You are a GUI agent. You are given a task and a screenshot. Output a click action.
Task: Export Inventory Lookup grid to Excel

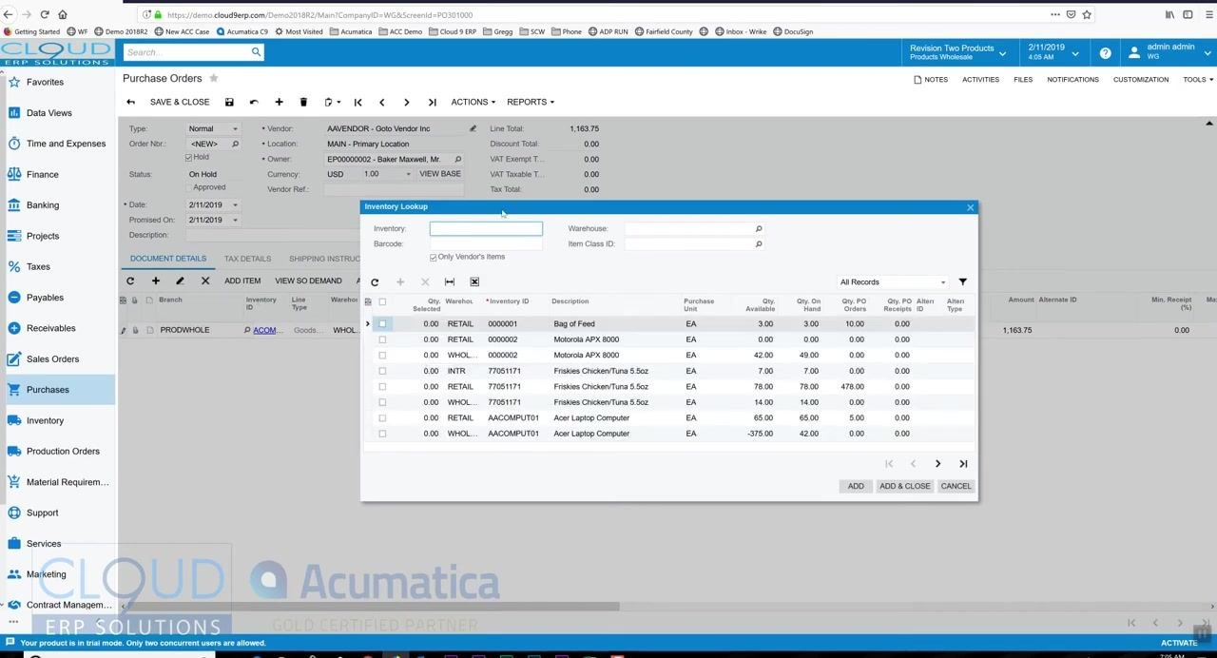pyautogui.click(x=474, y=282)
